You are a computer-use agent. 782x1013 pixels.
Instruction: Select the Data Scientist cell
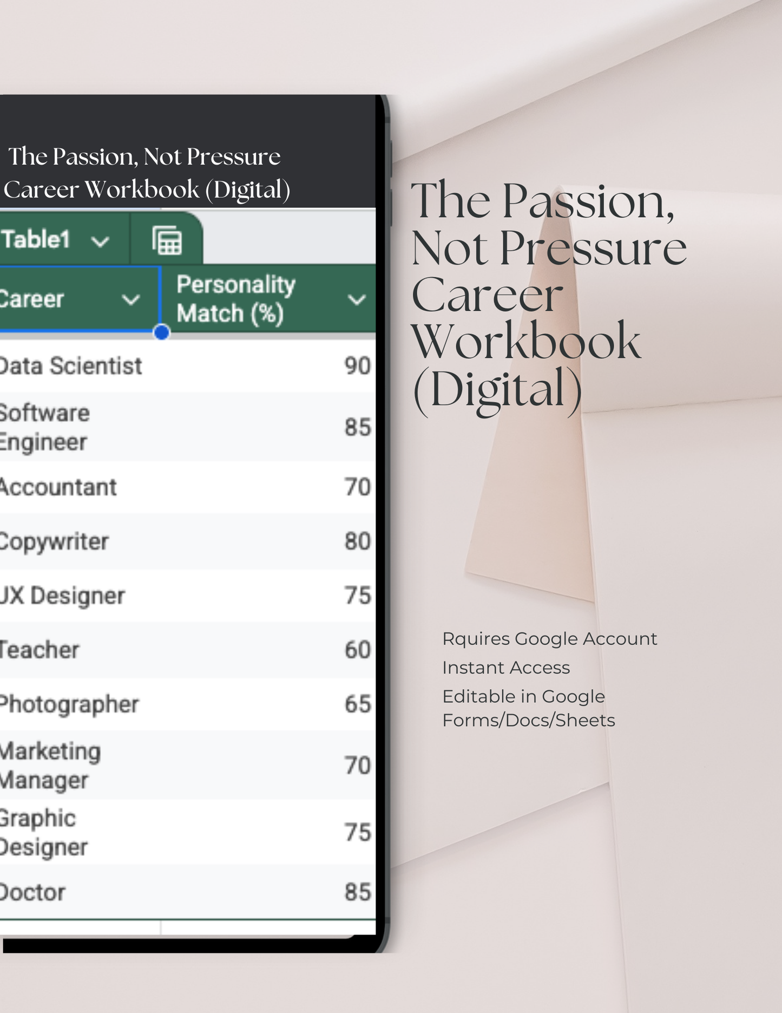click(x=71, y=366)
